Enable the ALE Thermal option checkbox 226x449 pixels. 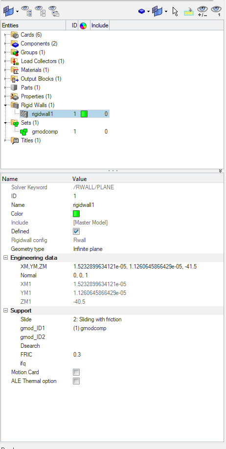[76, 381]
